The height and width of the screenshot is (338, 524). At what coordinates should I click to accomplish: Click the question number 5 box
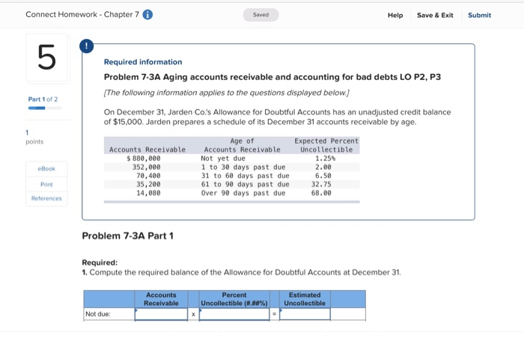(46, 58)
